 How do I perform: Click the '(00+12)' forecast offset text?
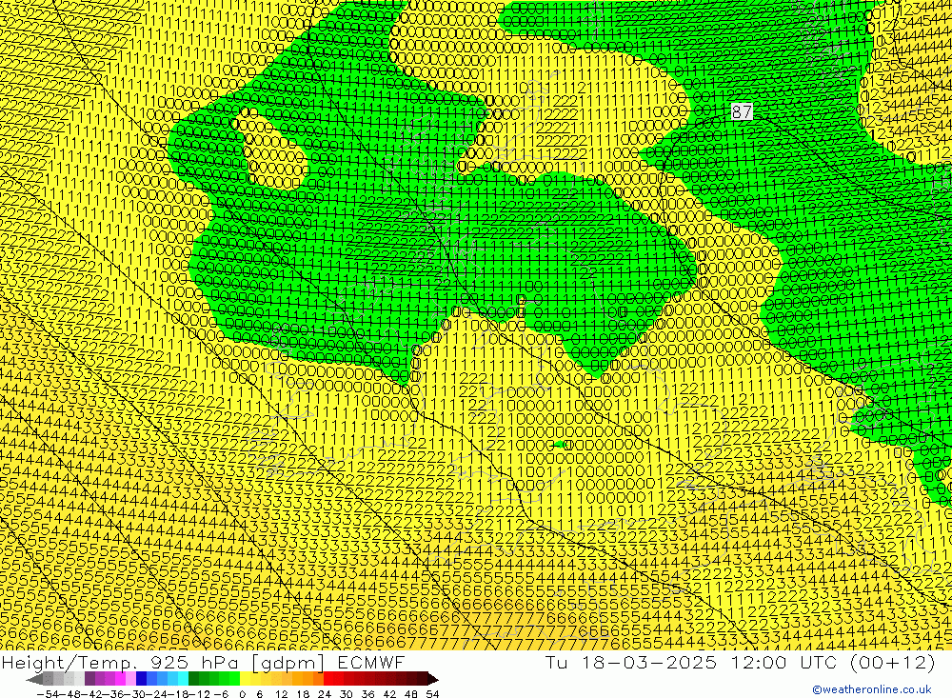[893, 662]
